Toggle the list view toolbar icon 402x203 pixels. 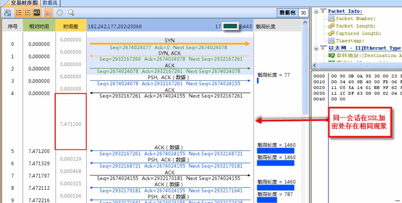tap(19, 13)
